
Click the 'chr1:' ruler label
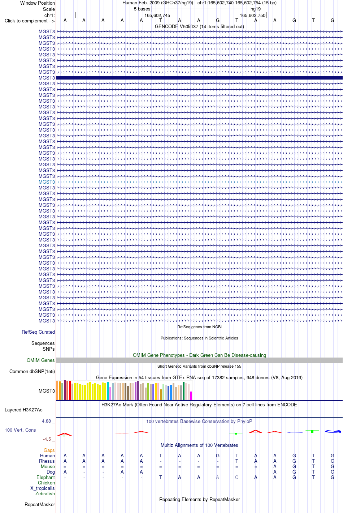point(49,15)
